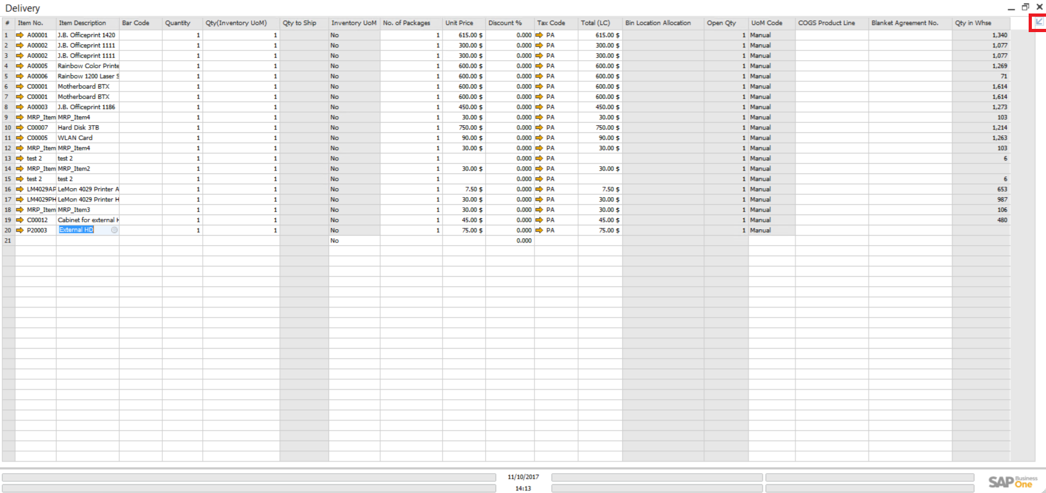The image size is (1046, 493).
Task: Restore down the Delivery window
Action: pyautogui.click(x=1025, y=7)
